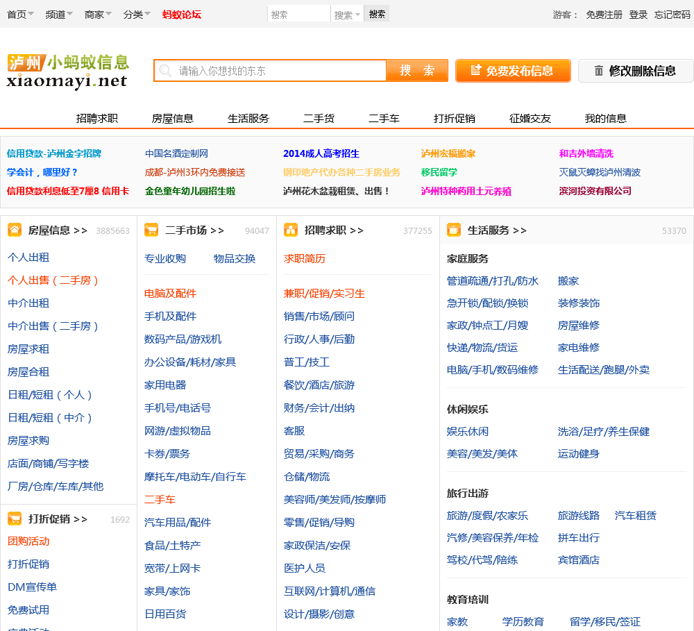Expand the 首页 dropdown in top bar
This screenshot has width=694, height=631.
coord(21,14)
